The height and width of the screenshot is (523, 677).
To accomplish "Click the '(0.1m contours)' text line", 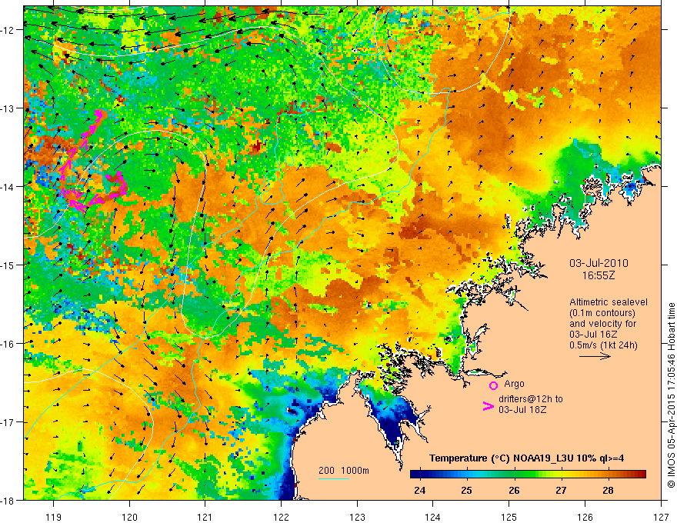I will pos(602,313).
